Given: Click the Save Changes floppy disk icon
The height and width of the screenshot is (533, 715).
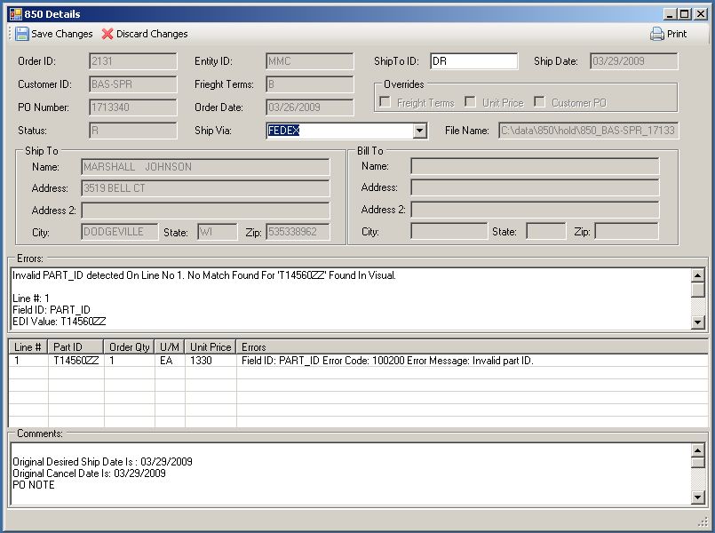Looking at the screenshot, I should click(x=21, y=34).
